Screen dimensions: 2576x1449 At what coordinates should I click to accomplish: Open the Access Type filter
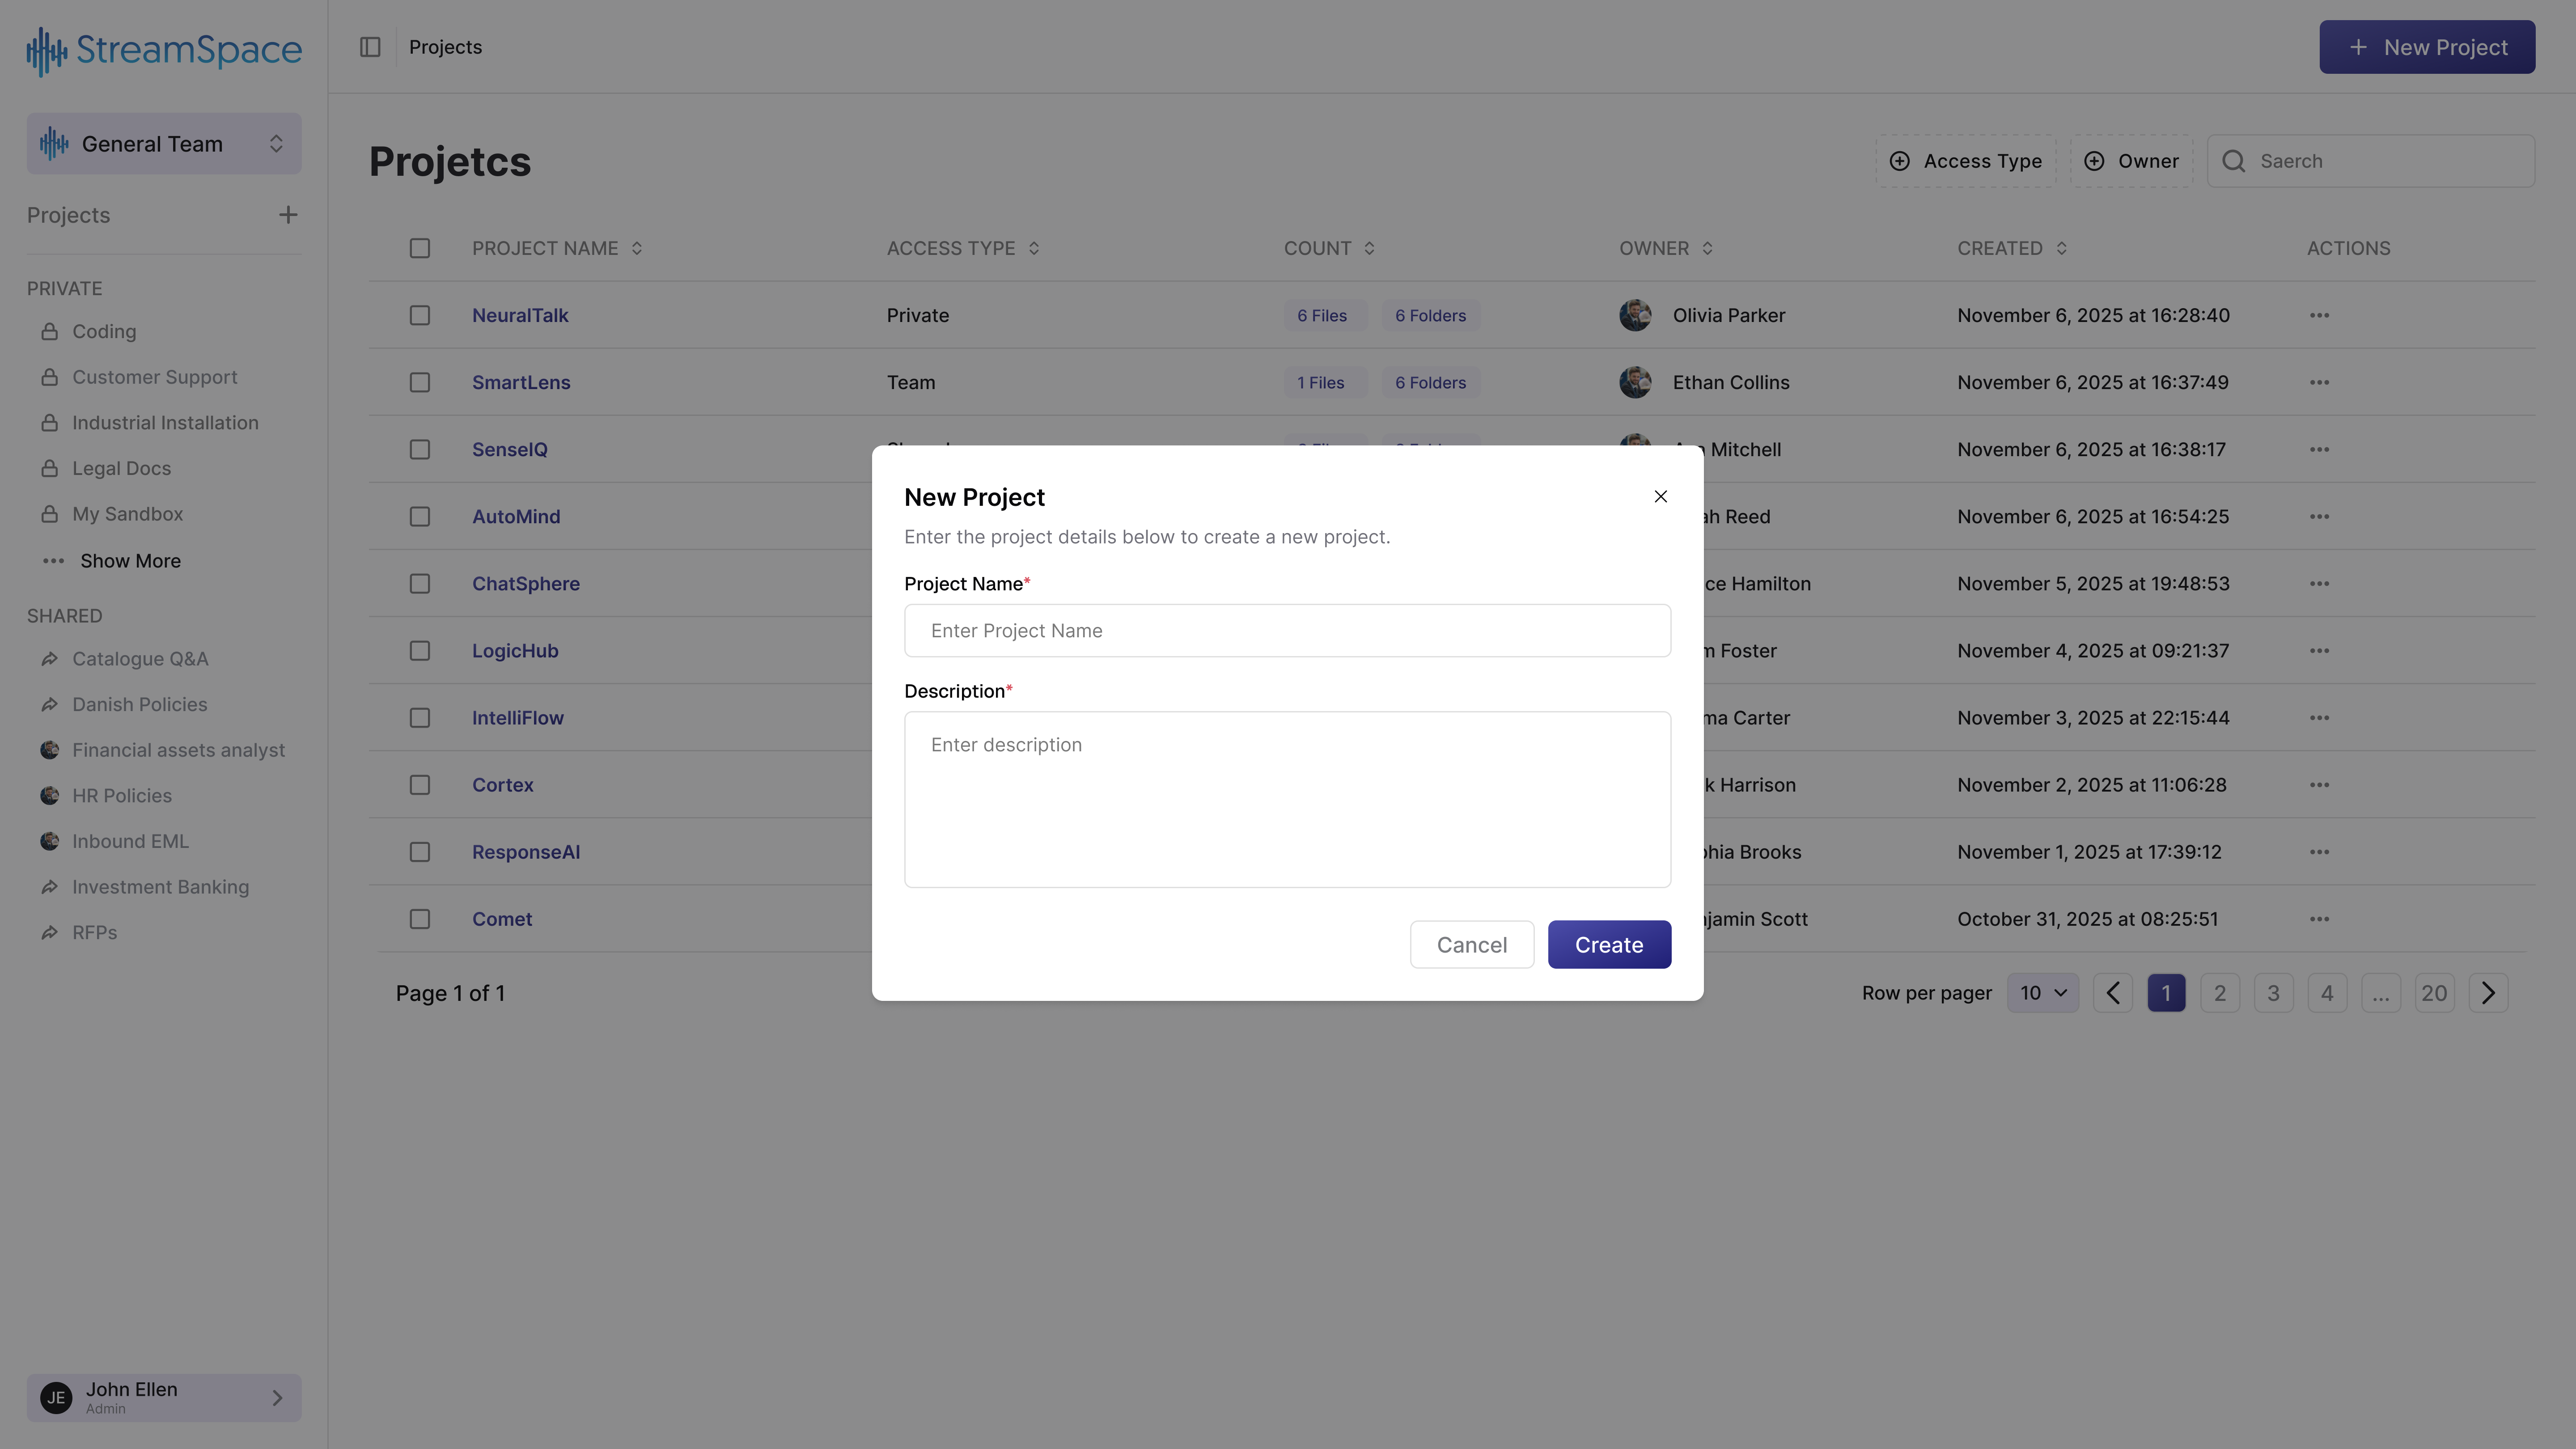pyautogui.click(x=1965, y=161)
